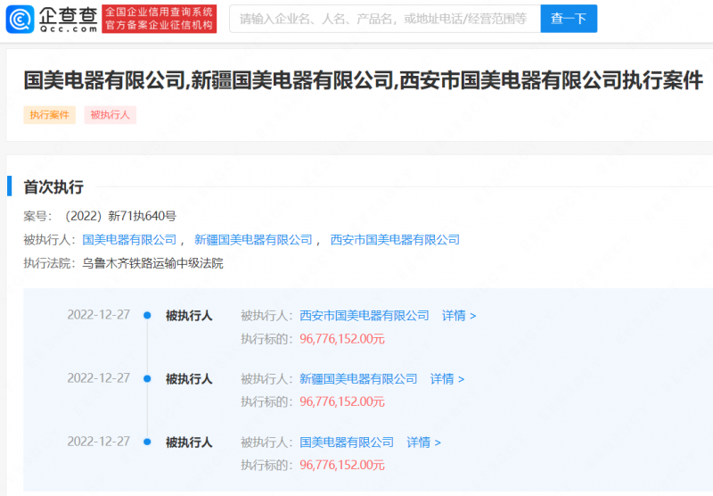Open 国美电器有限公司 link in 被执行人 header row
The height and width of the screenshot is (496, 713).
coord(129,240)
